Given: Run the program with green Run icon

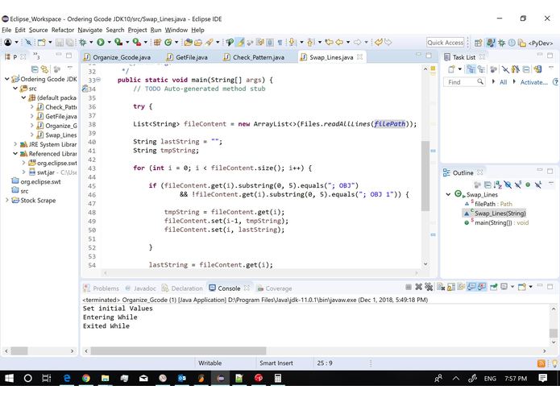Looking at the screenshot, I should coord(101,43).
